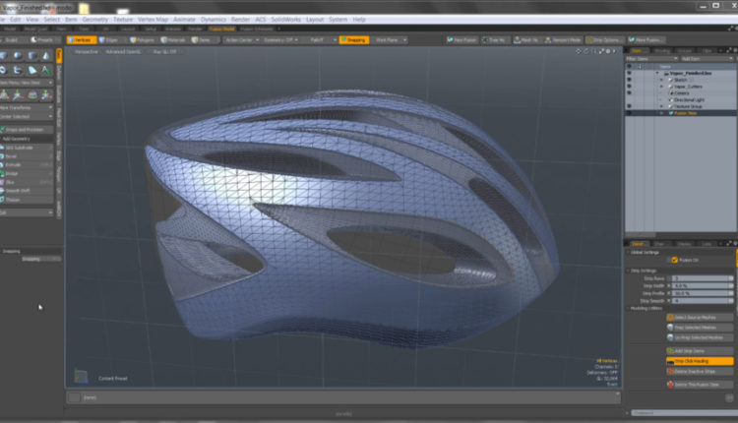Expand the Texture Group tree item
The image size is (738, 423).
pyautogui.click(x=661, y=106)
